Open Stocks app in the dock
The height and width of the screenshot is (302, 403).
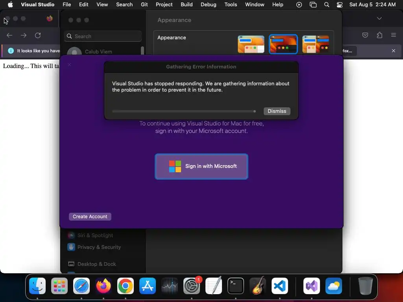pyautogui.click(x=170, y=286)
